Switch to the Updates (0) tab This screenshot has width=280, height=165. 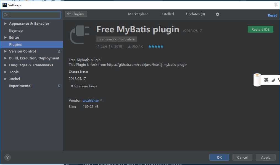[195, 14]
